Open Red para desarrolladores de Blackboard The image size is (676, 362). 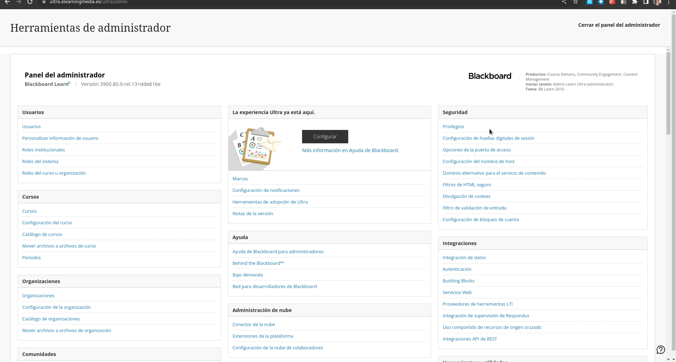[275, 287]
